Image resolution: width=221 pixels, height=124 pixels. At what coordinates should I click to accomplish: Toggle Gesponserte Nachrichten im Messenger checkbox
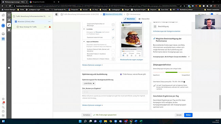coord(113,25)
